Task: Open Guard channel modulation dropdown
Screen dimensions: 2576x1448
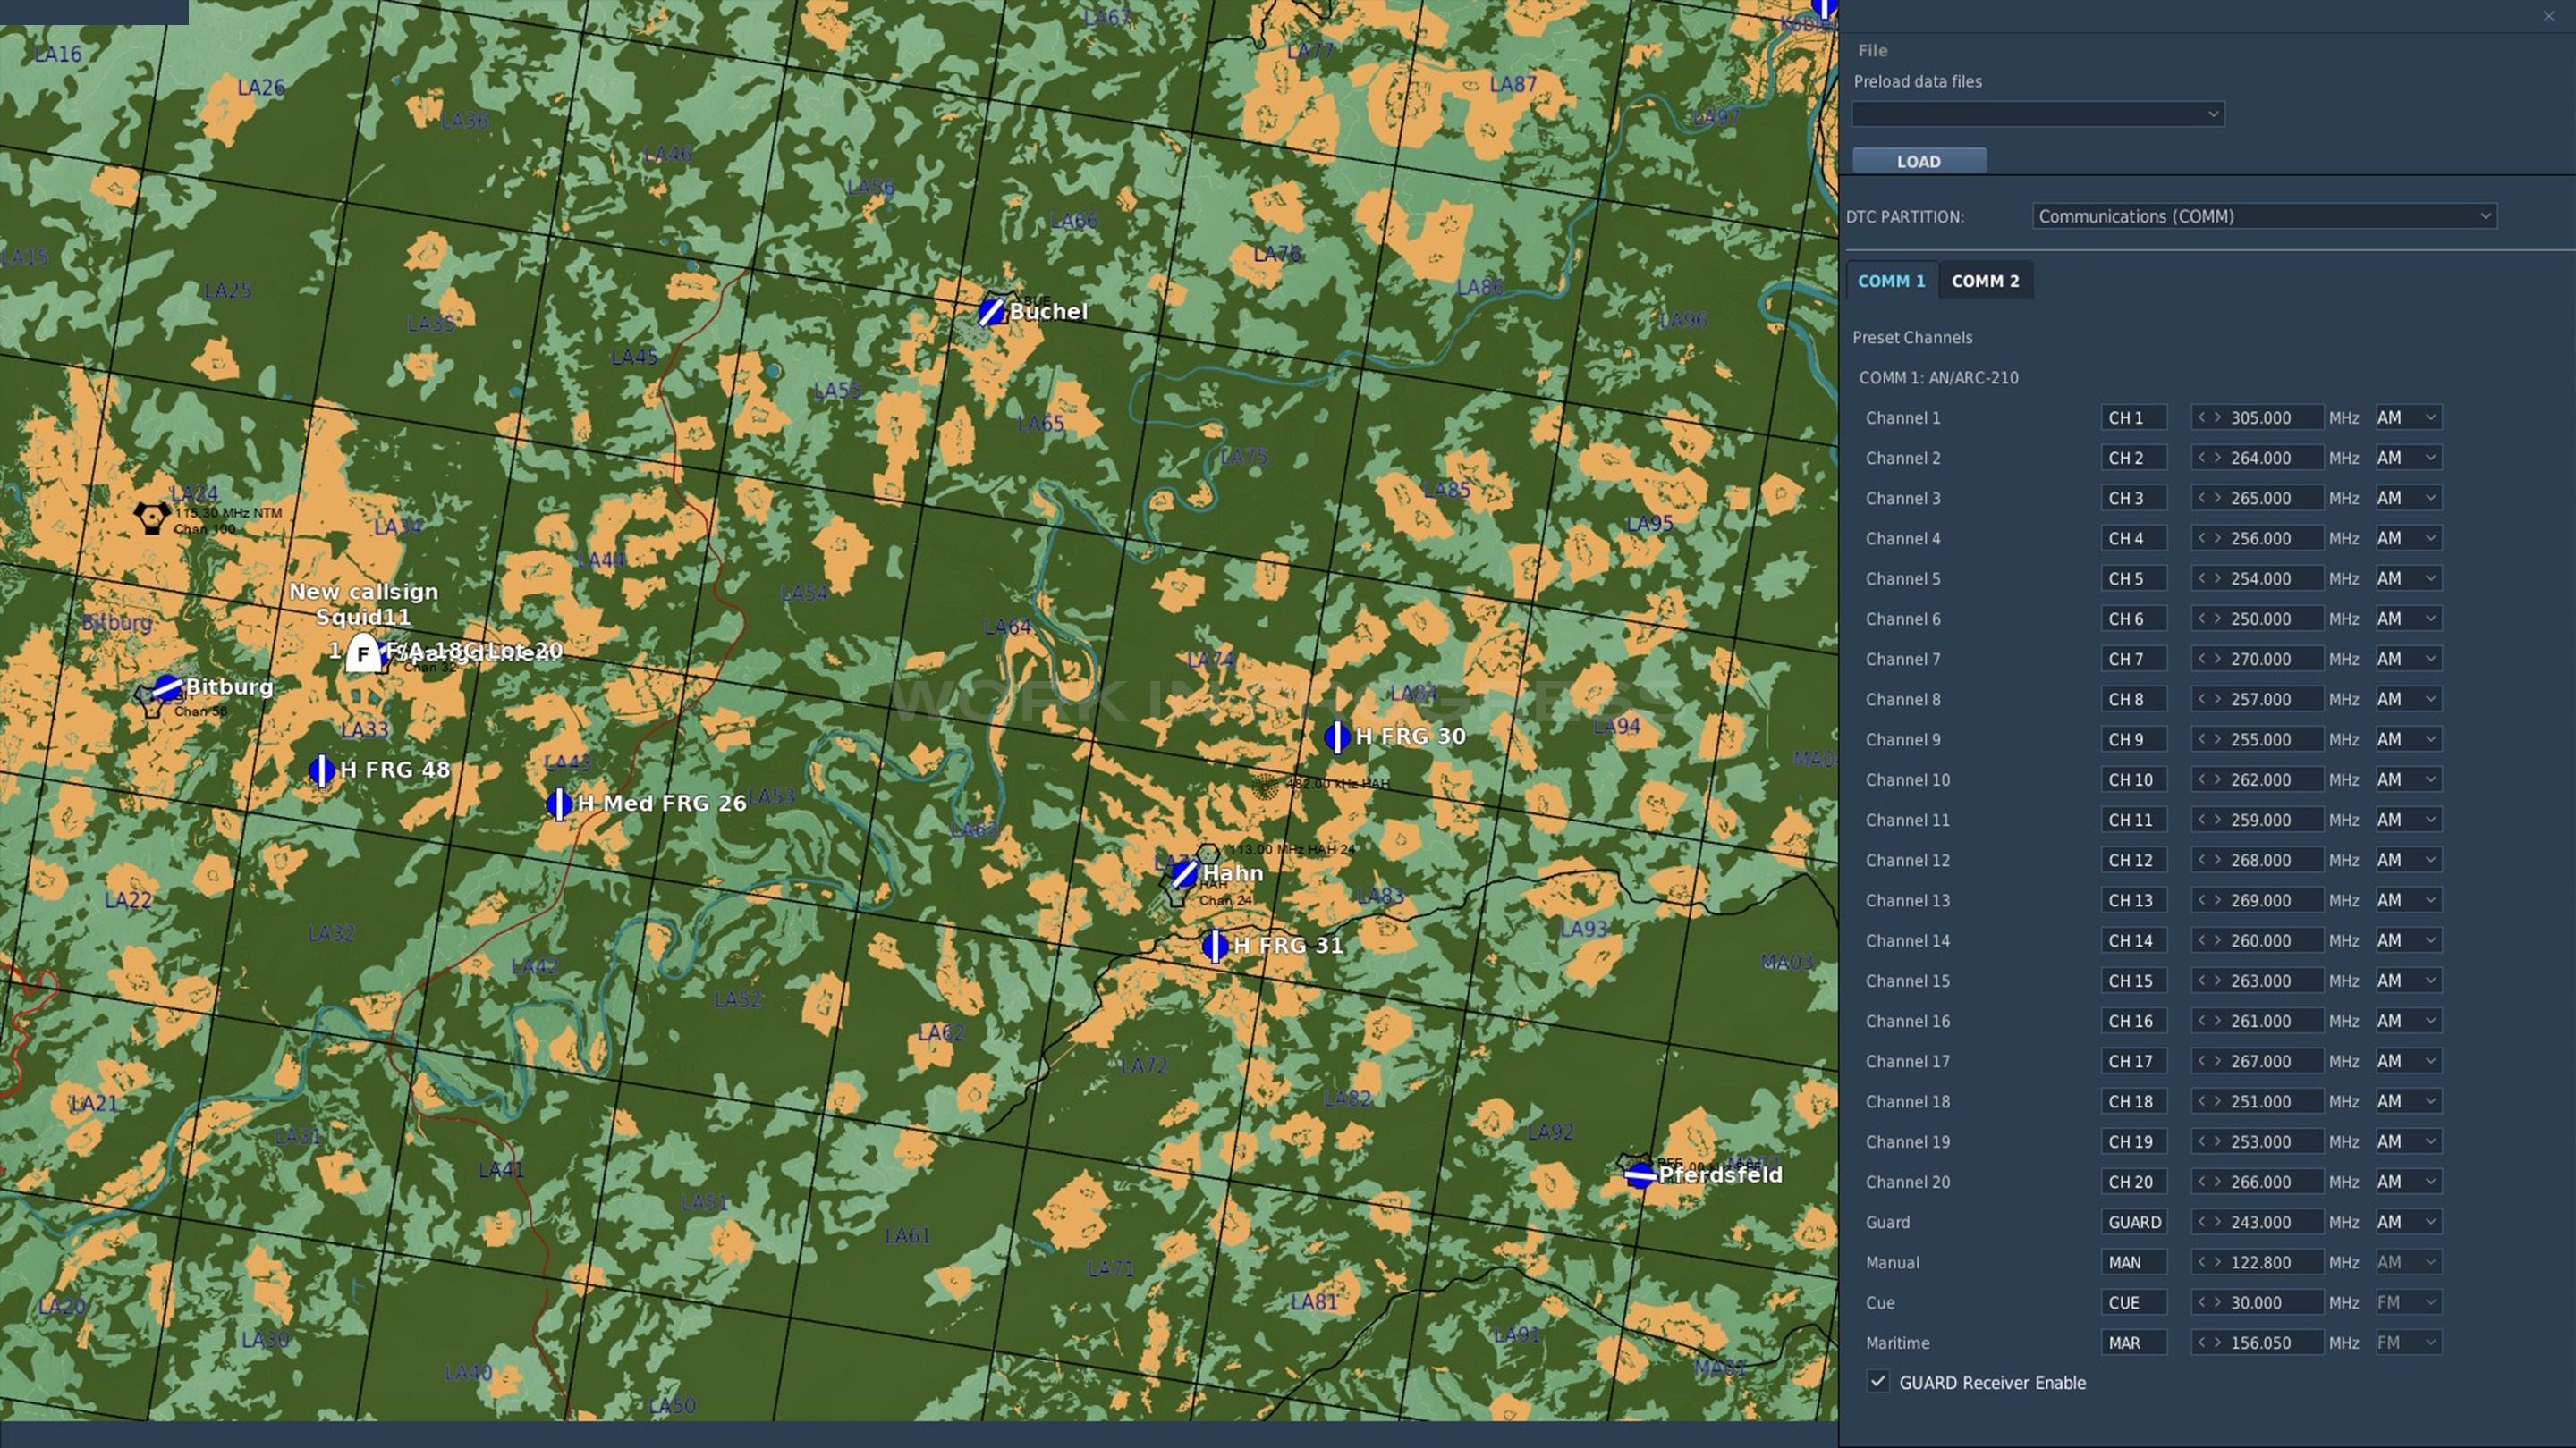Action: (2408, 1222)
